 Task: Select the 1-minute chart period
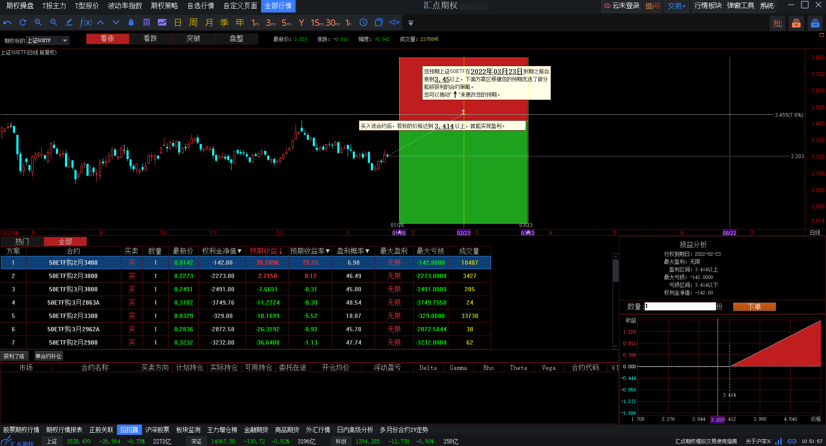256,23
